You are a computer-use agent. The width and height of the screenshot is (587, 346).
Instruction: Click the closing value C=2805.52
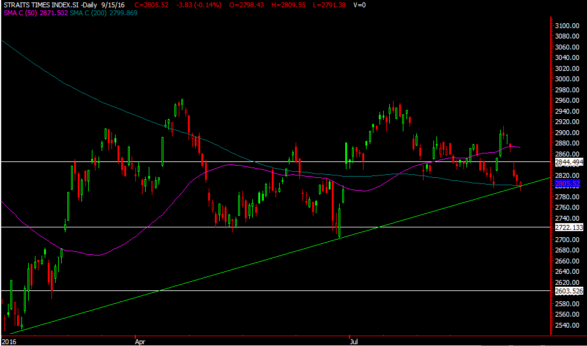click(151, 6)
